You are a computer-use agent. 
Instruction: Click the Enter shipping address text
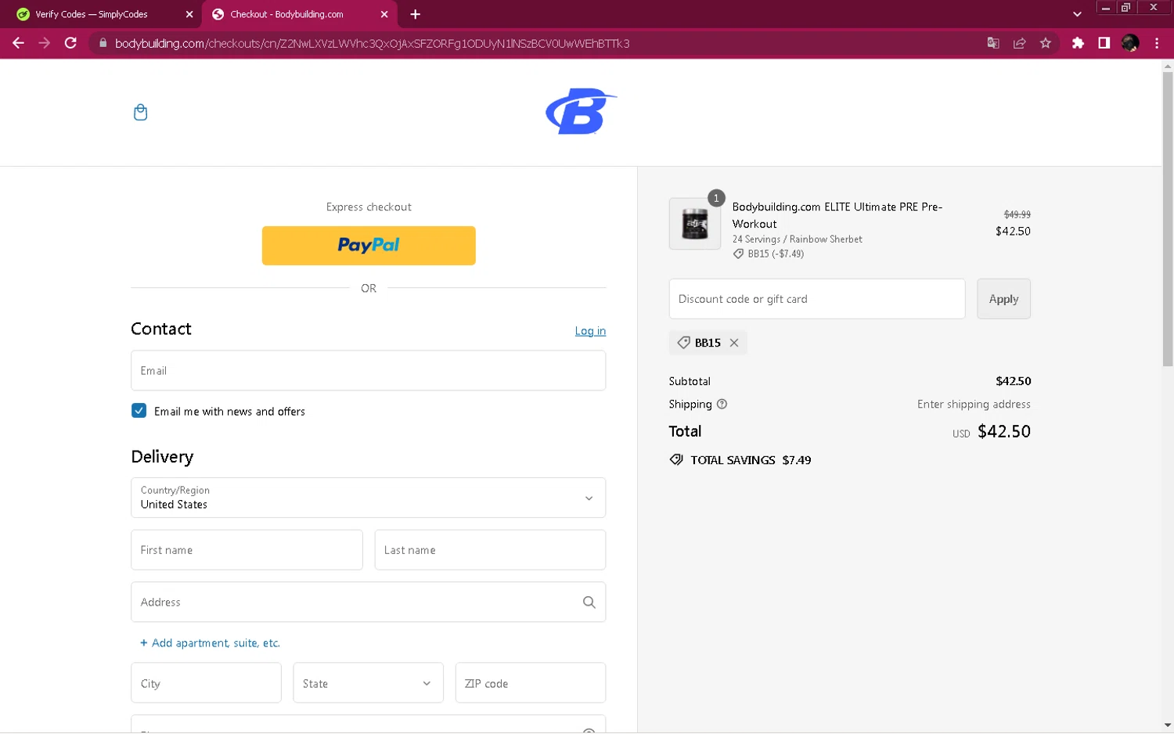(974, 405)
